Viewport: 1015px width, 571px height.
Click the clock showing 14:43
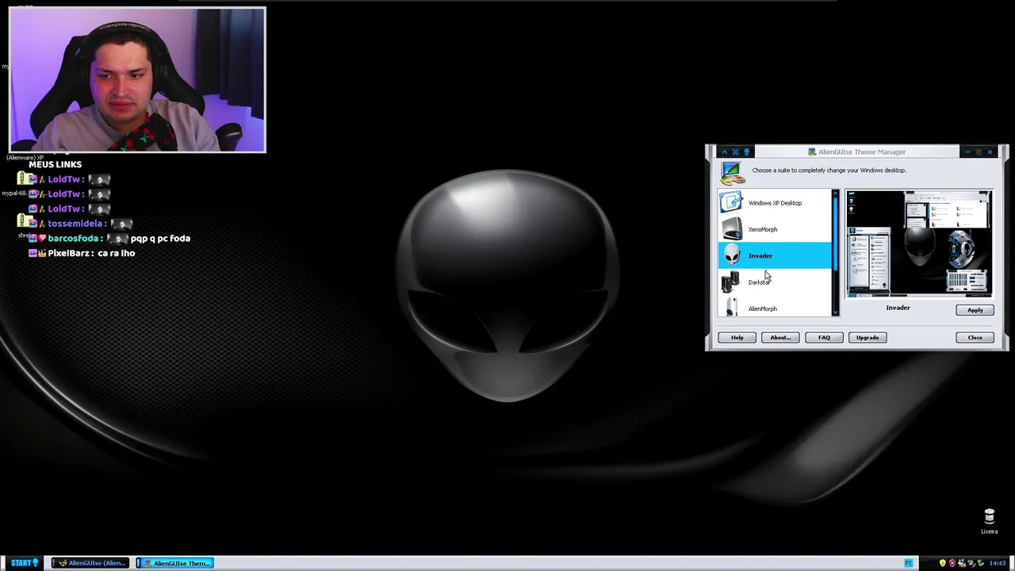click(x=998, y=563)
